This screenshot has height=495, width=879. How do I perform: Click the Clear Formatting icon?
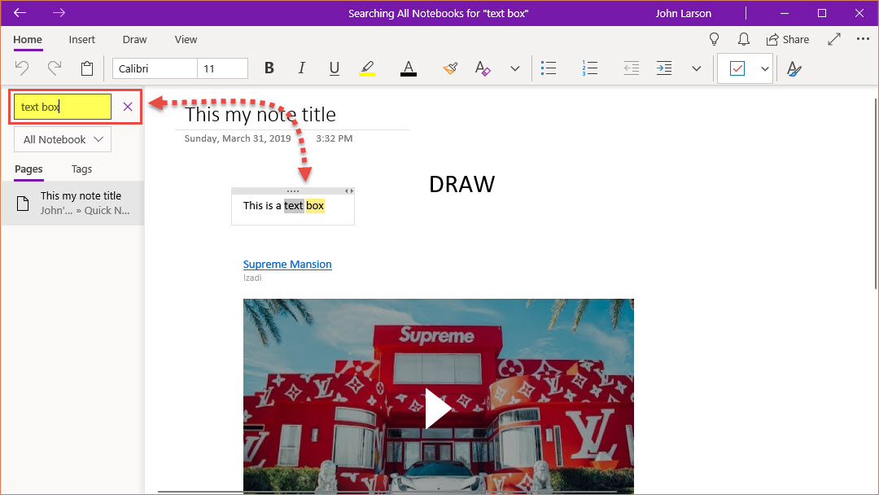coord(483,68)
